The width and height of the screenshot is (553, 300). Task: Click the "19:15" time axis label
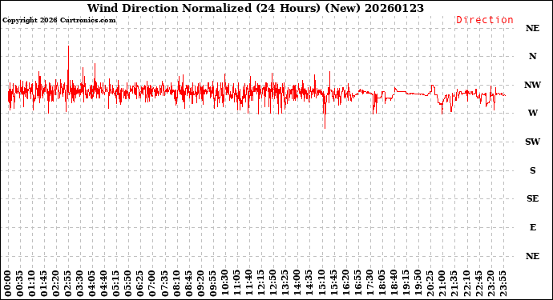pos(406,284)
